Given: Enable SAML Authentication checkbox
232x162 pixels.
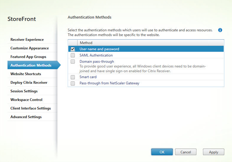Looking at the screenshot, I should click(x=73, y=55).
